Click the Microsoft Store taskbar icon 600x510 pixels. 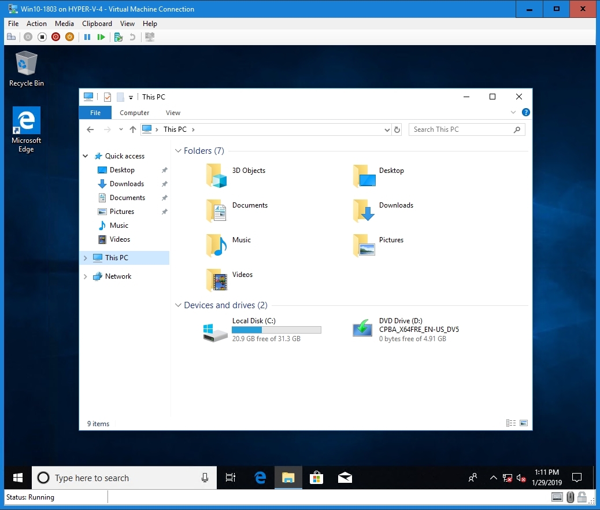coord(317,478)
